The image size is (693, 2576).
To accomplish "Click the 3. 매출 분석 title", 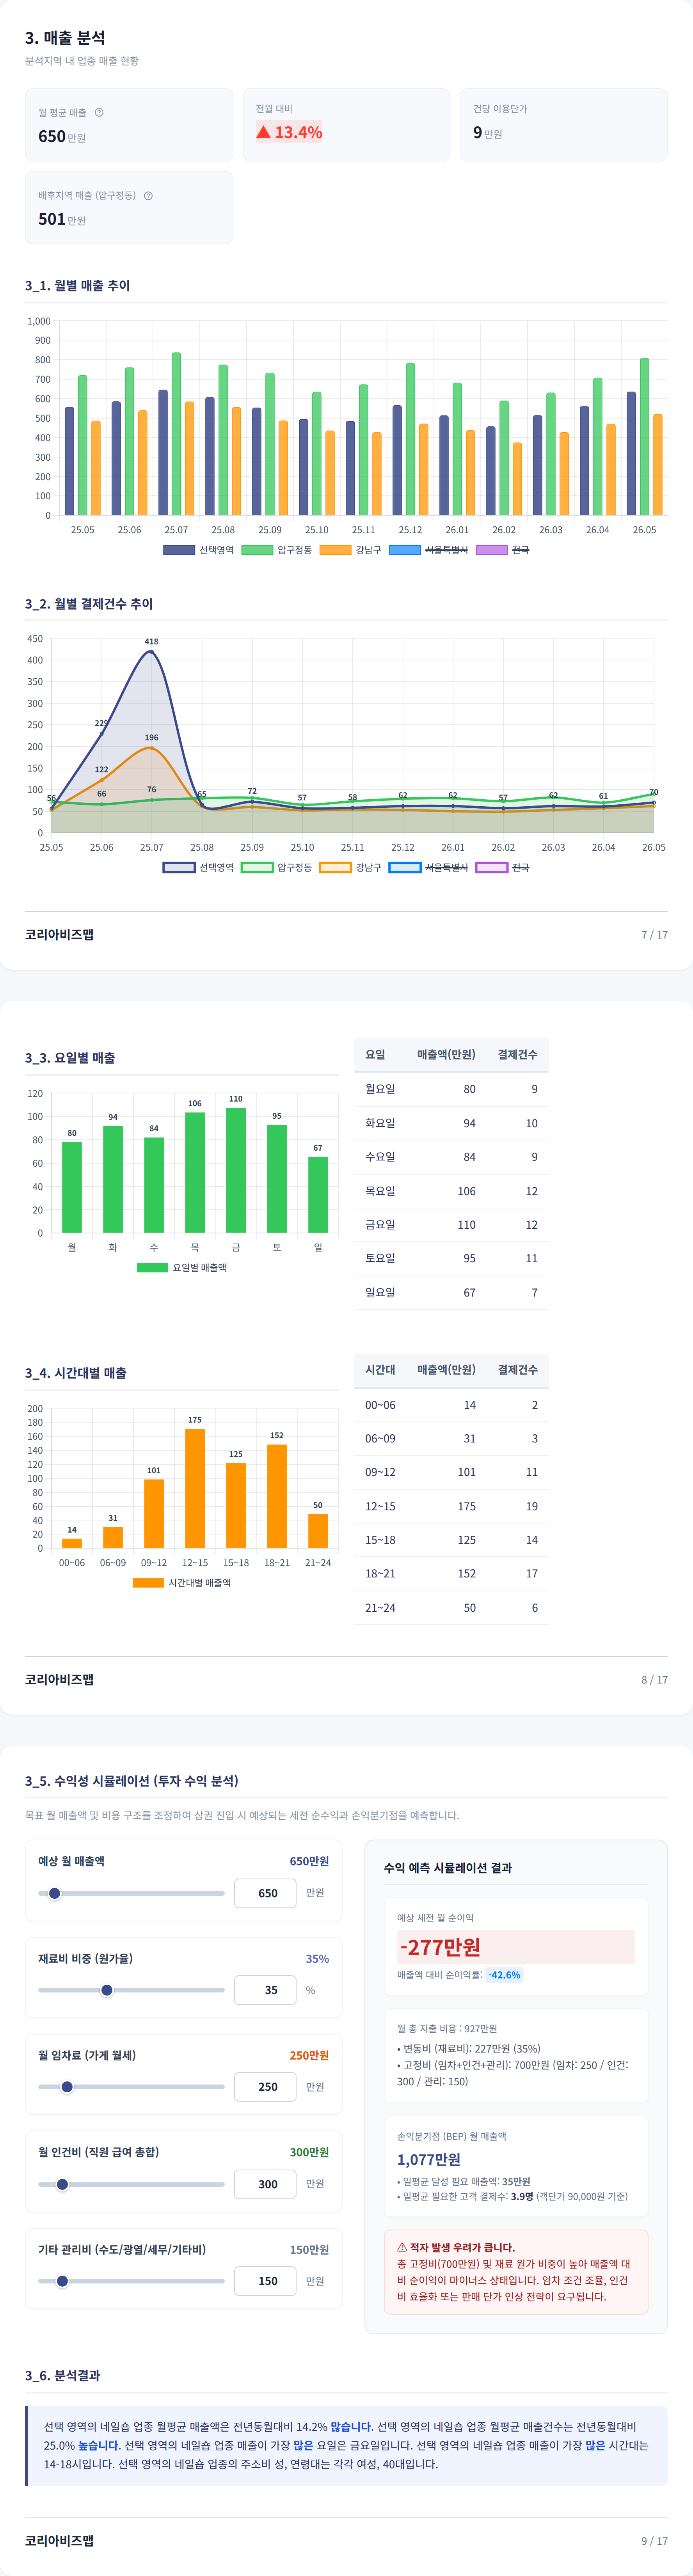I will point(65,37).
